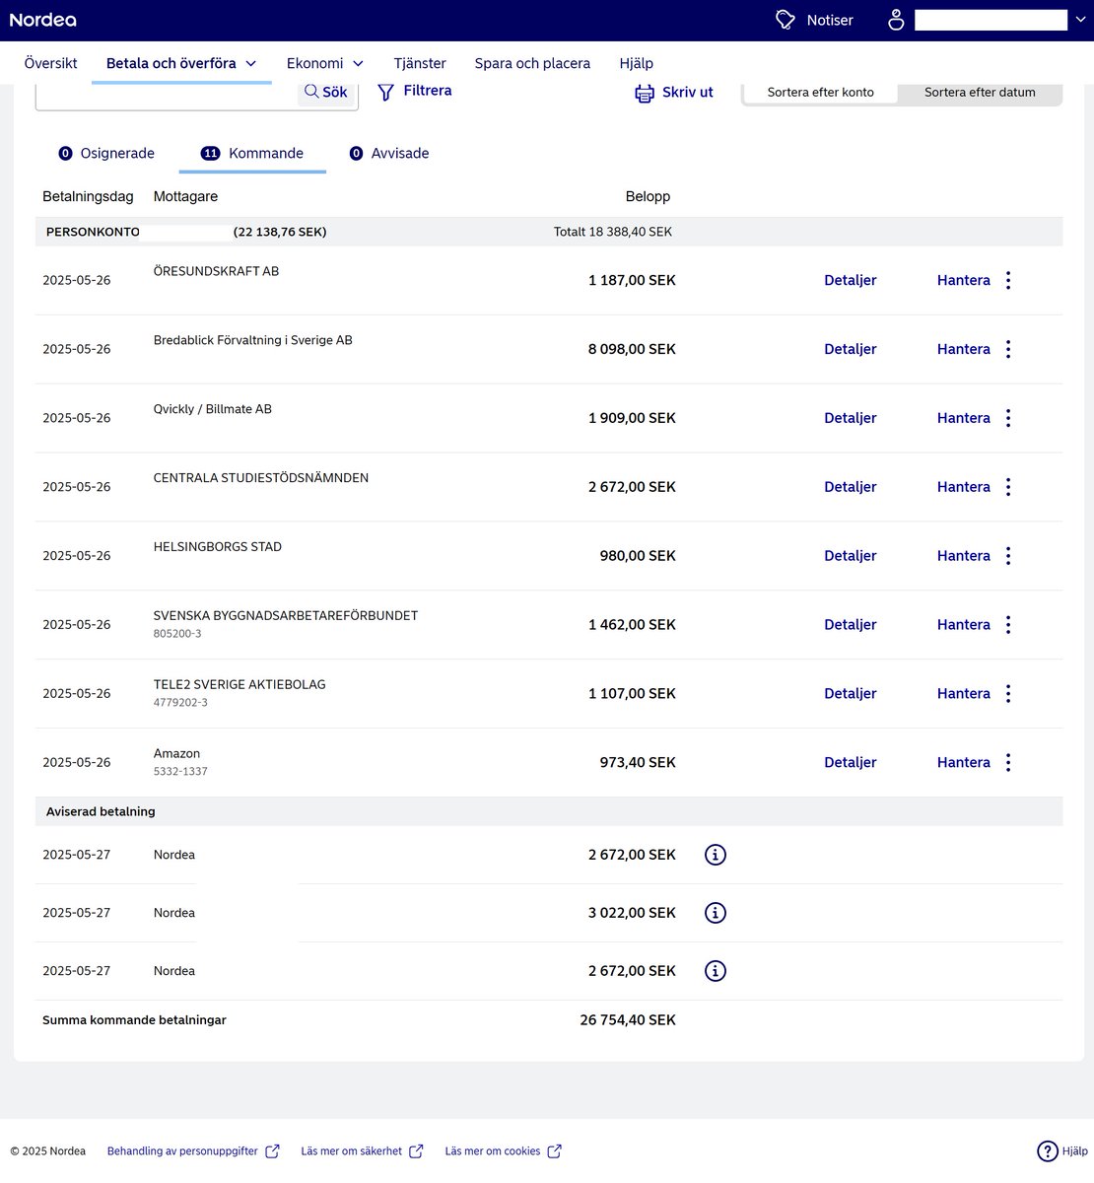
Task: Click the Skriv ut printer icon
Action: [x=645, y=94]
